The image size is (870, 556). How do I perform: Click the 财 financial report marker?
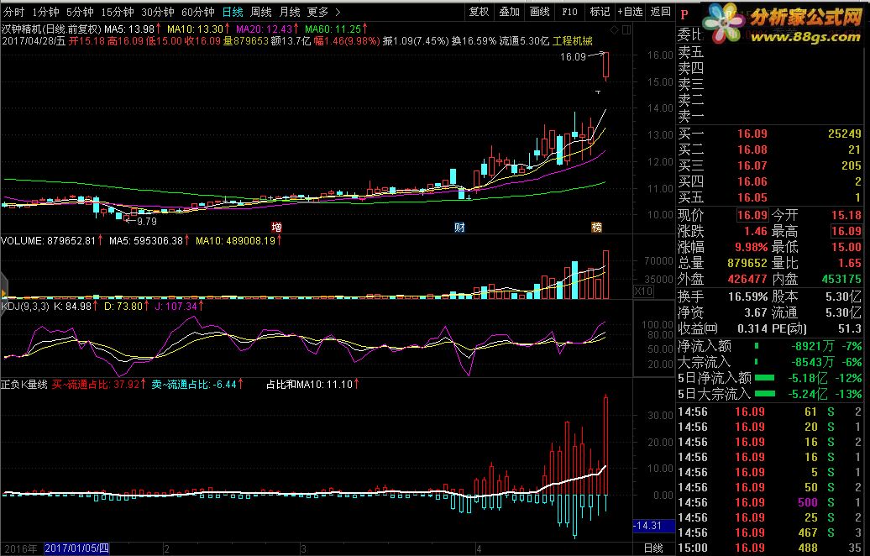tap(459, 227)
